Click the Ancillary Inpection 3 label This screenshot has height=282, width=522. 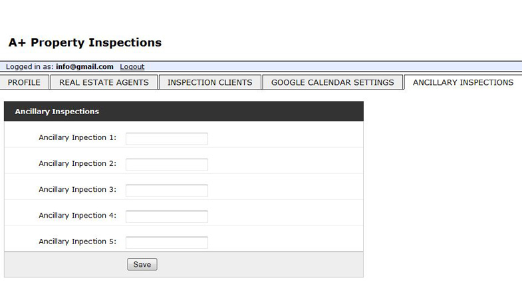coord(78,190)
